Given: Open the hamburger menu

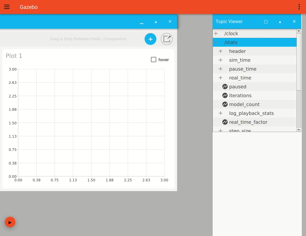Looking at the screenshot, I should tap(7, 7).
